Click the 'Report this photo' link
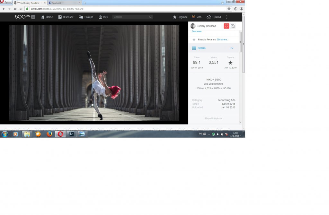 [x=213, y=118]
